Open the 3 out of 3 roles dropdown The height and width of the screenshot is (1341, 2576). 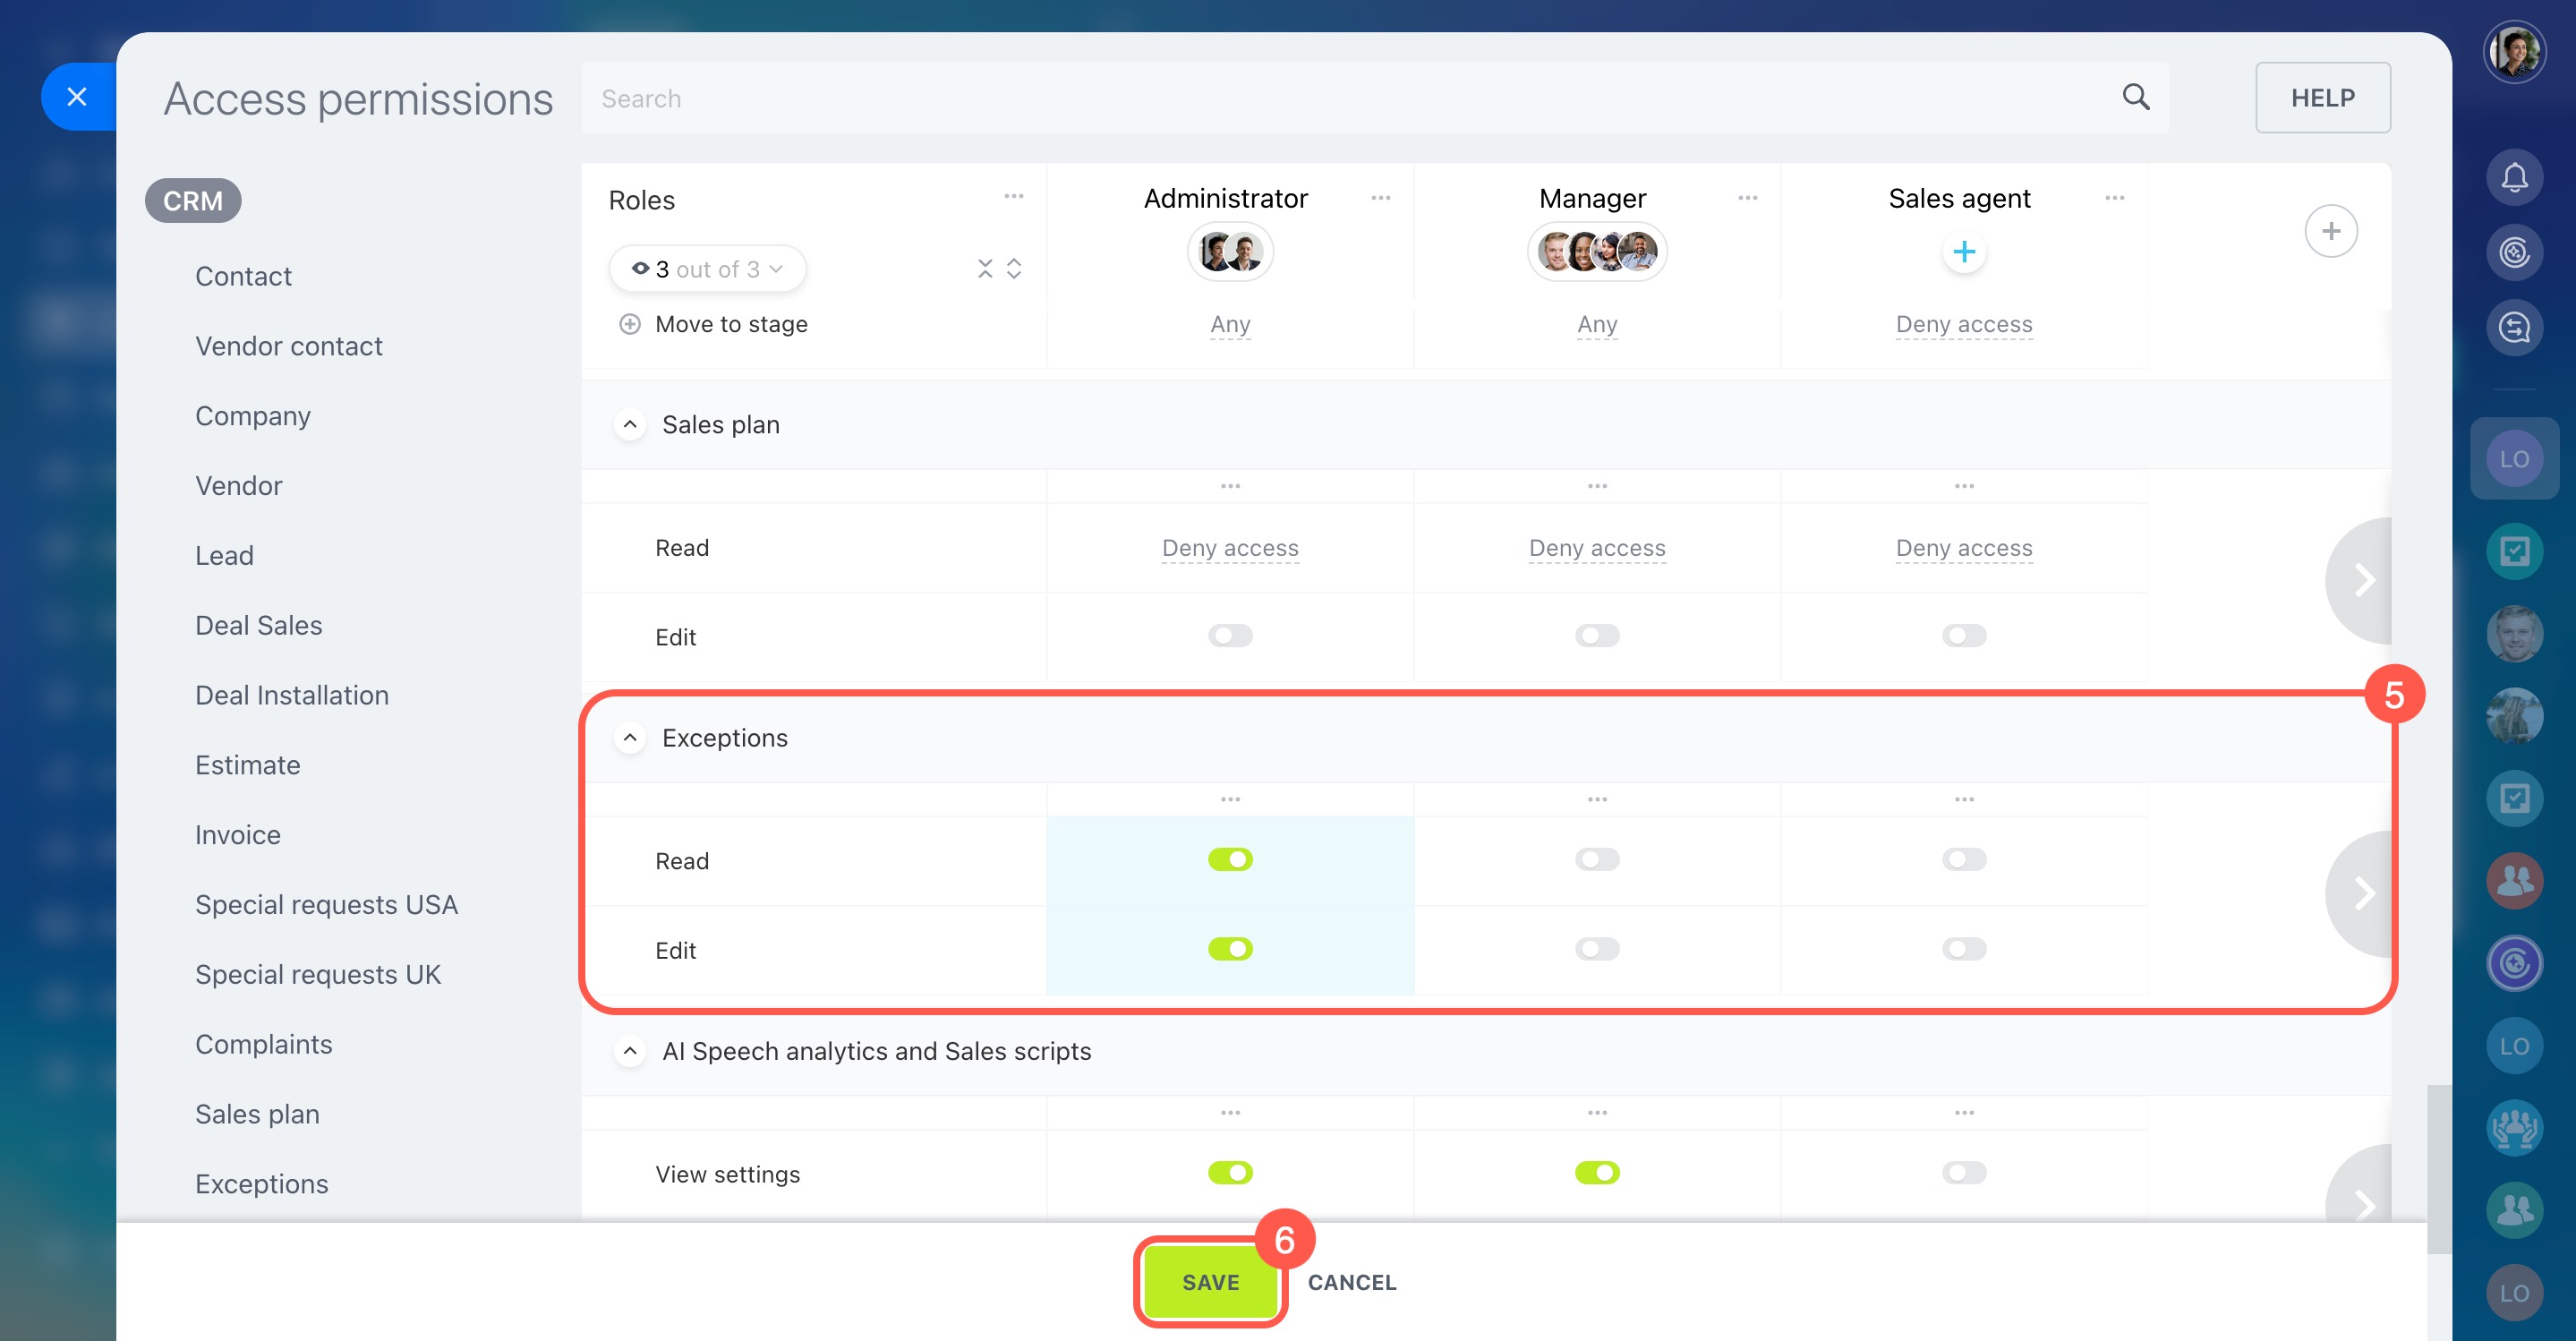pos(707,269)
